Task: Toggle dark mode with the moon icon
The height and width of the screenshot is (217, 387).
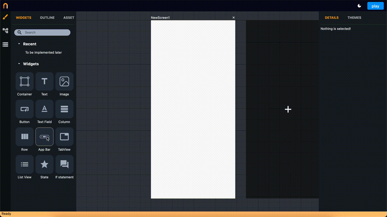Action: click(x=359, y=6)
